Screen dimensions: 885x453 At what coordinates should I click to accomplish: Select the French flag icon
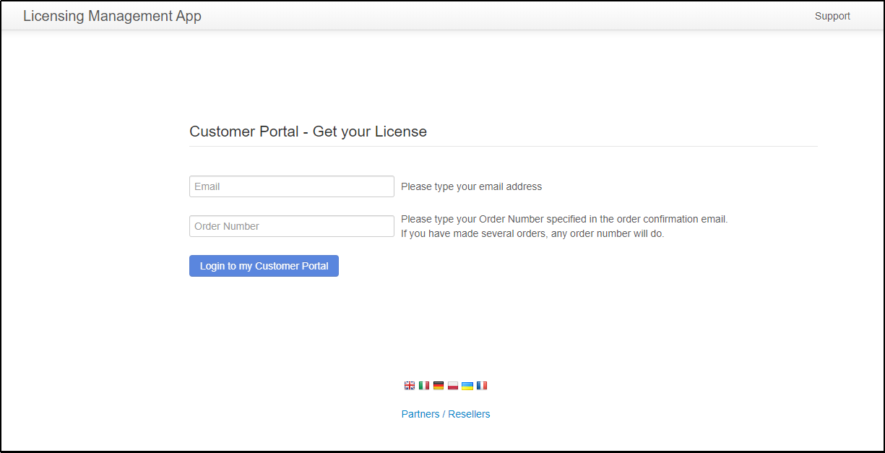[x=482, y=386]
